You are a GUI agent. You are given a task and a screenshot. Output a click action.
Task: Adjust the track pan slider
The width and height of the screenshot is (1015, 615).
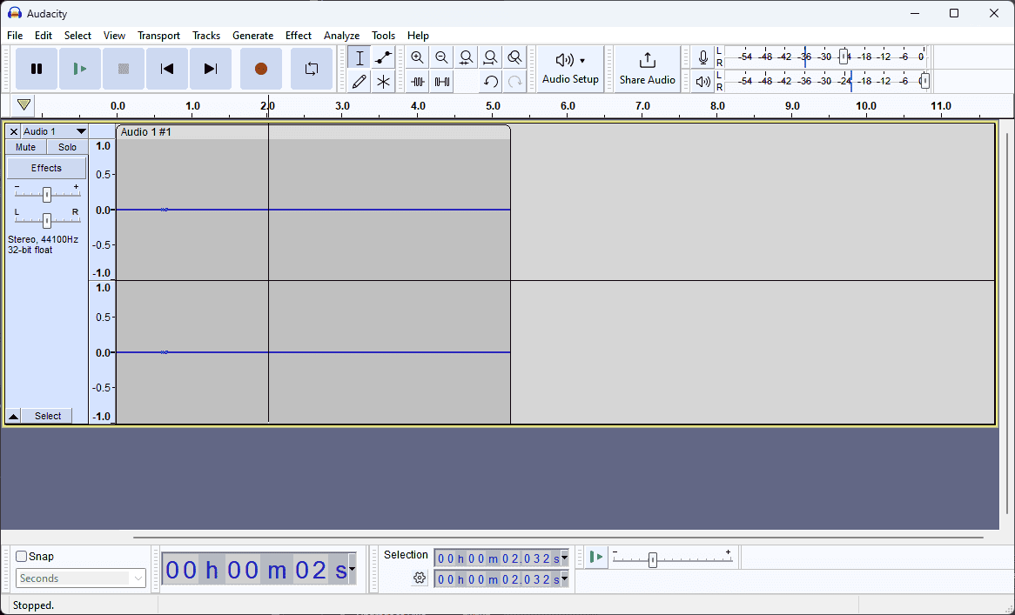(47, 221)
